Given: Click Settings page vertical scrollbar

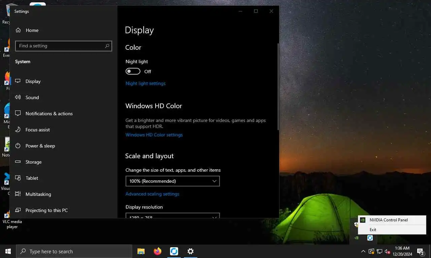Looking at the screenshot, I should [278, 87].
